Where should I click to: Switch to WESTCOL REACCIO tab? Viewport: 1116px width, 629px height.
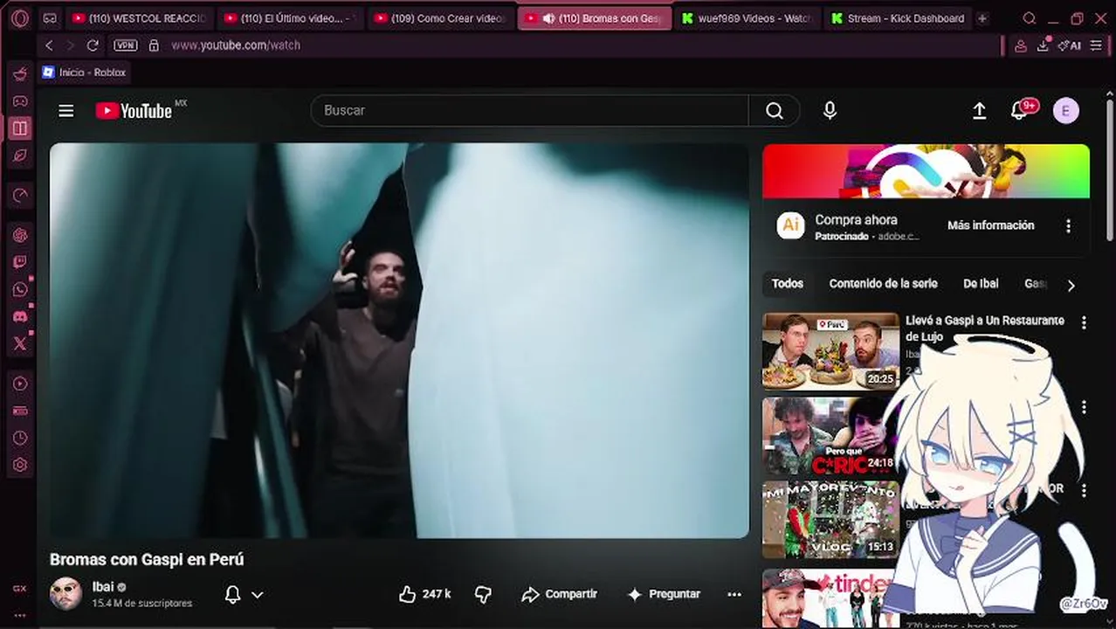(x=138, y=18)
